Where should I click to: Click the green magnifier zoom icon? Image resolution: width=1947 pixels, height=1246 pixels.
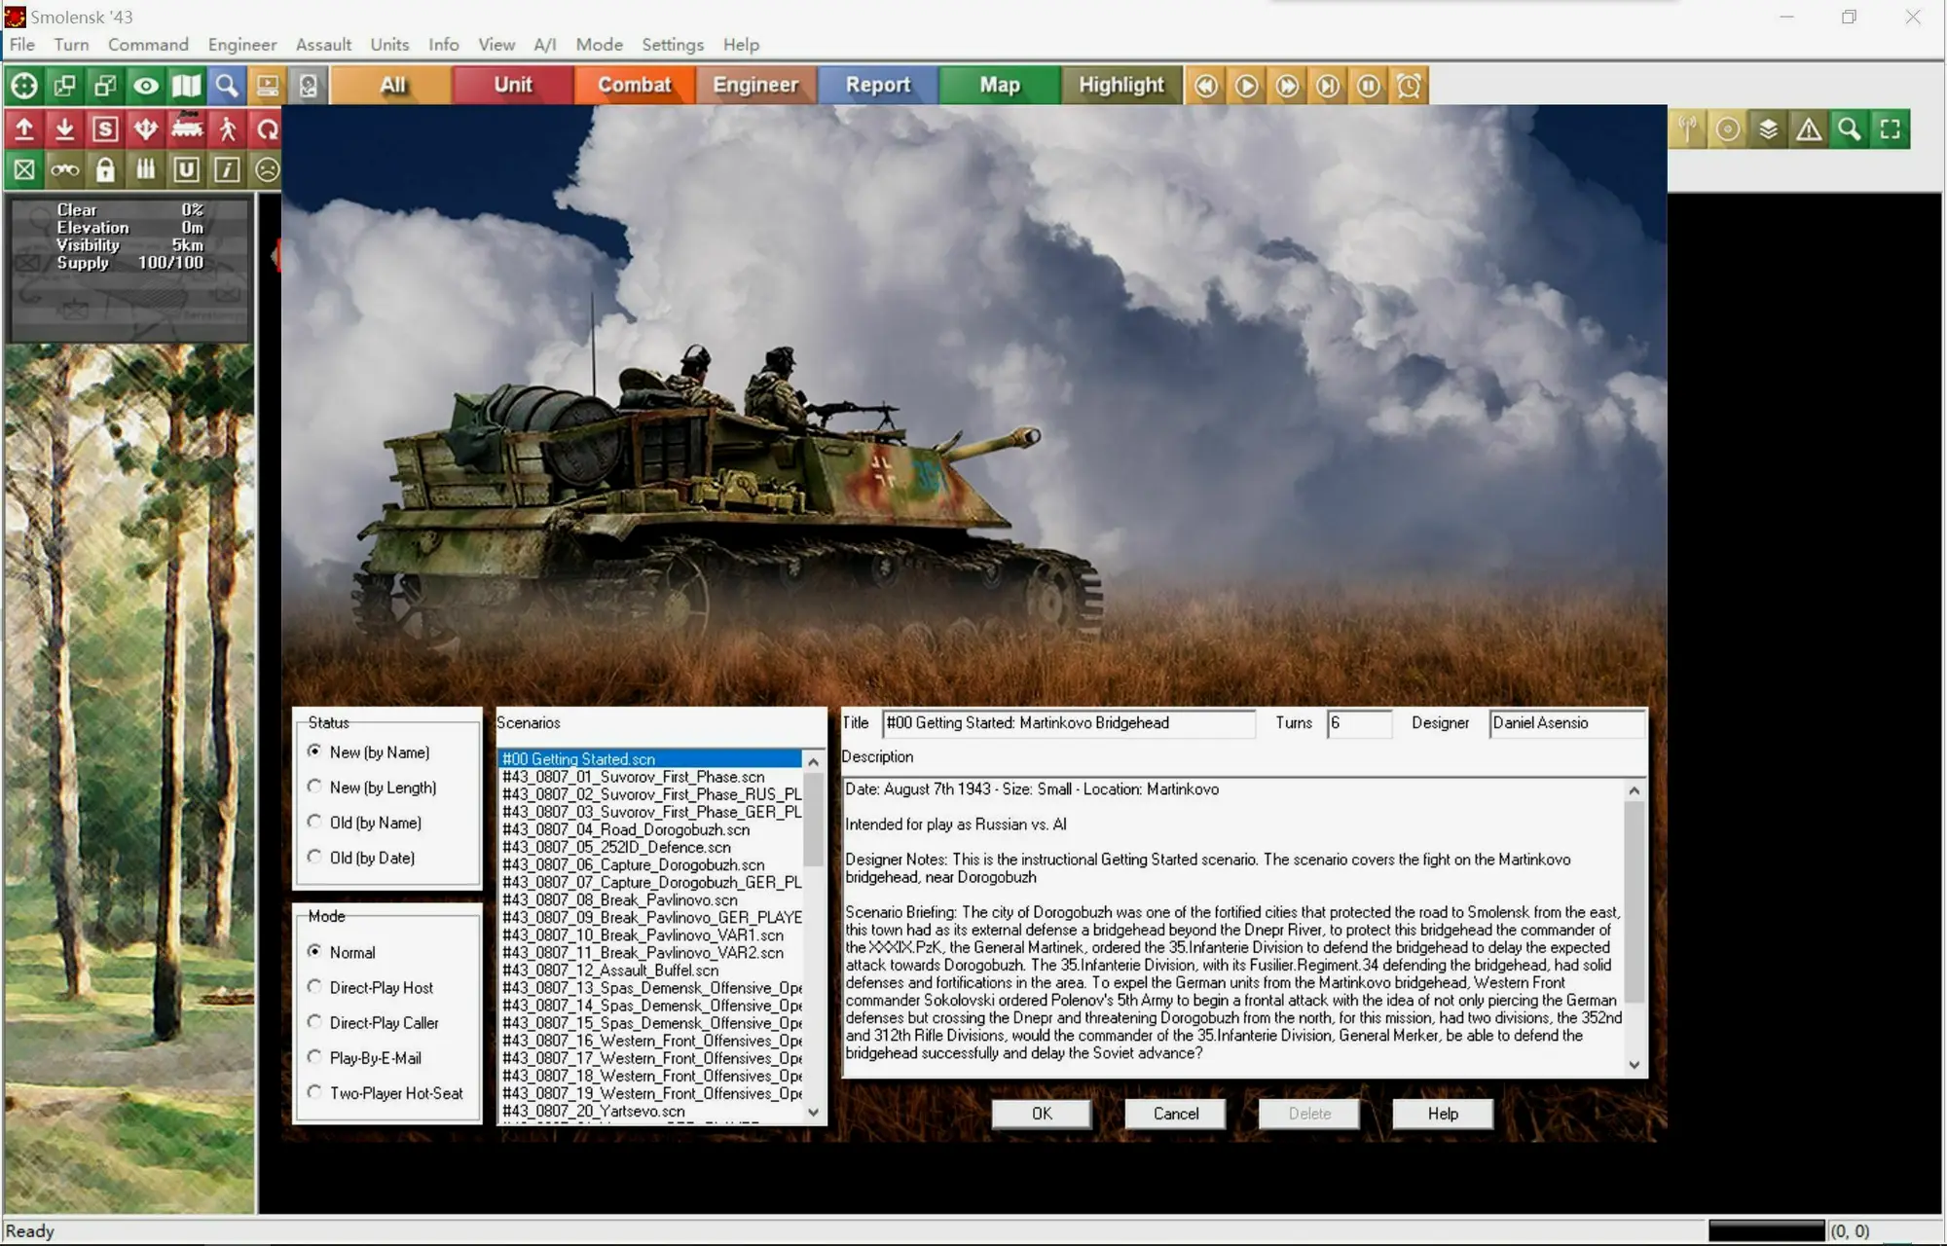(x=1850, y=129)
